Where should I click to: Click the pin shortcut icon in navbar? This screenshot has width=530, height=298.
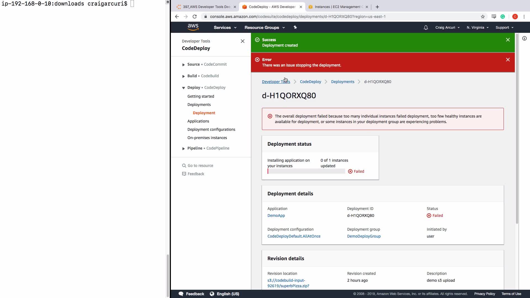click(295, 27)
